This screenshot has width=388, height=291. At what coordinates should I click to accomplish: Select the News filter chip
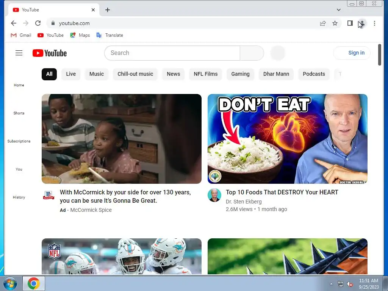(173, 74)
